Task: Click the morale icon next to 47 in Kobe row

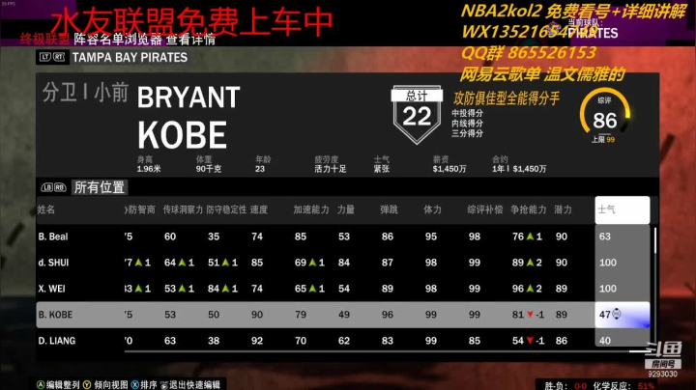Action: point(617,314)
